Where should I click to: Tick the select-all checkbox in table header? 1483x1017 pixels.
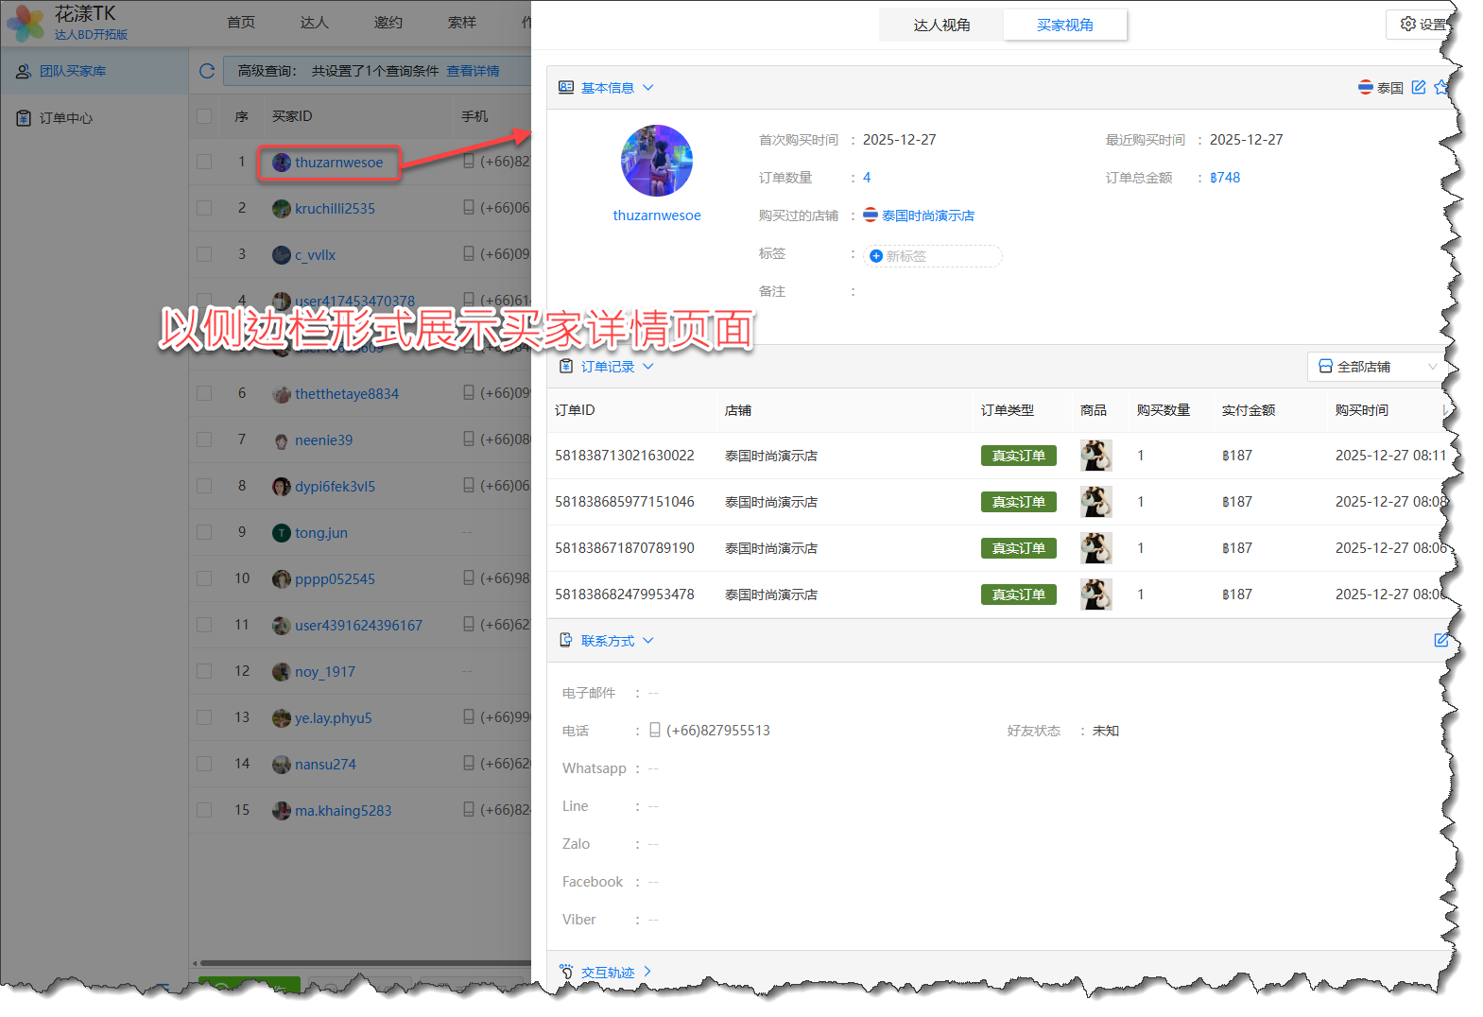(204, 116)
